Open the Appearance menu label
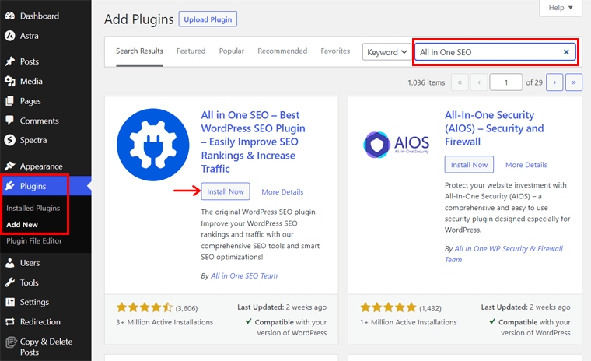Viewport: 591px width, 361px height. [x=41, y=166]
